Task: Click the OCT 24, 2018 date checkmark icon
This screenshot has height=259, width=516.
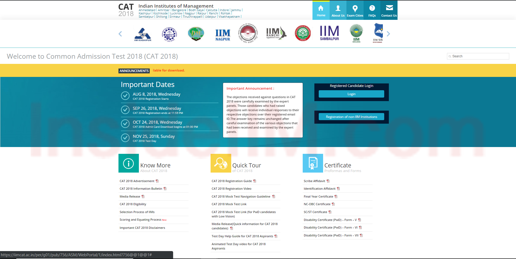Action: click(x=125, y=124)
